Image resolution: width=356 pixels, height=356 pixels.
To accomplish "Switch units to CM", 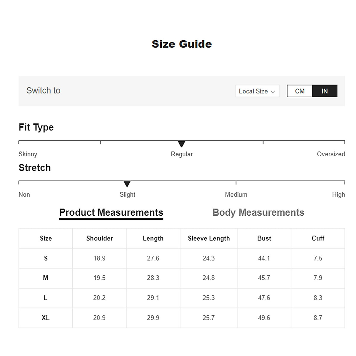I will click(x=300, y=91).
